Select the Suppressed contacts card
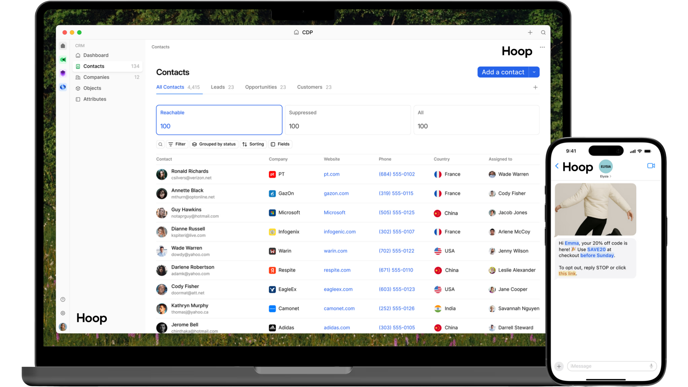Image resolution: width=688 pixels, height=387 pixels. [x=348, y=120]
